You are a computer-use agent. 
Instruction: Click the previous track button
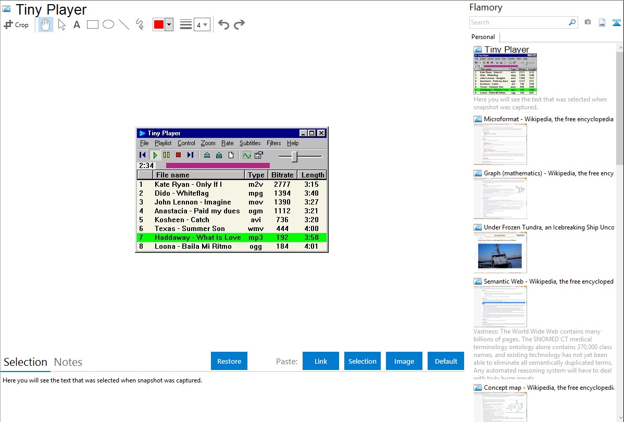[143, 155]
